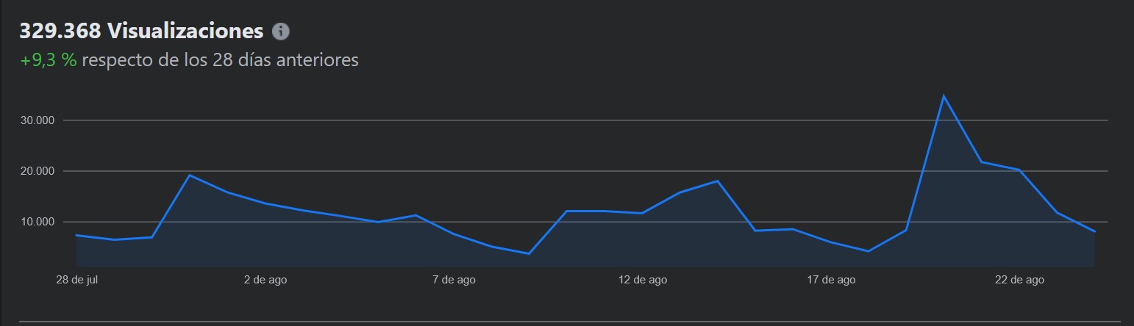Click the '22 de ago' axis label

pos(1019,280)
